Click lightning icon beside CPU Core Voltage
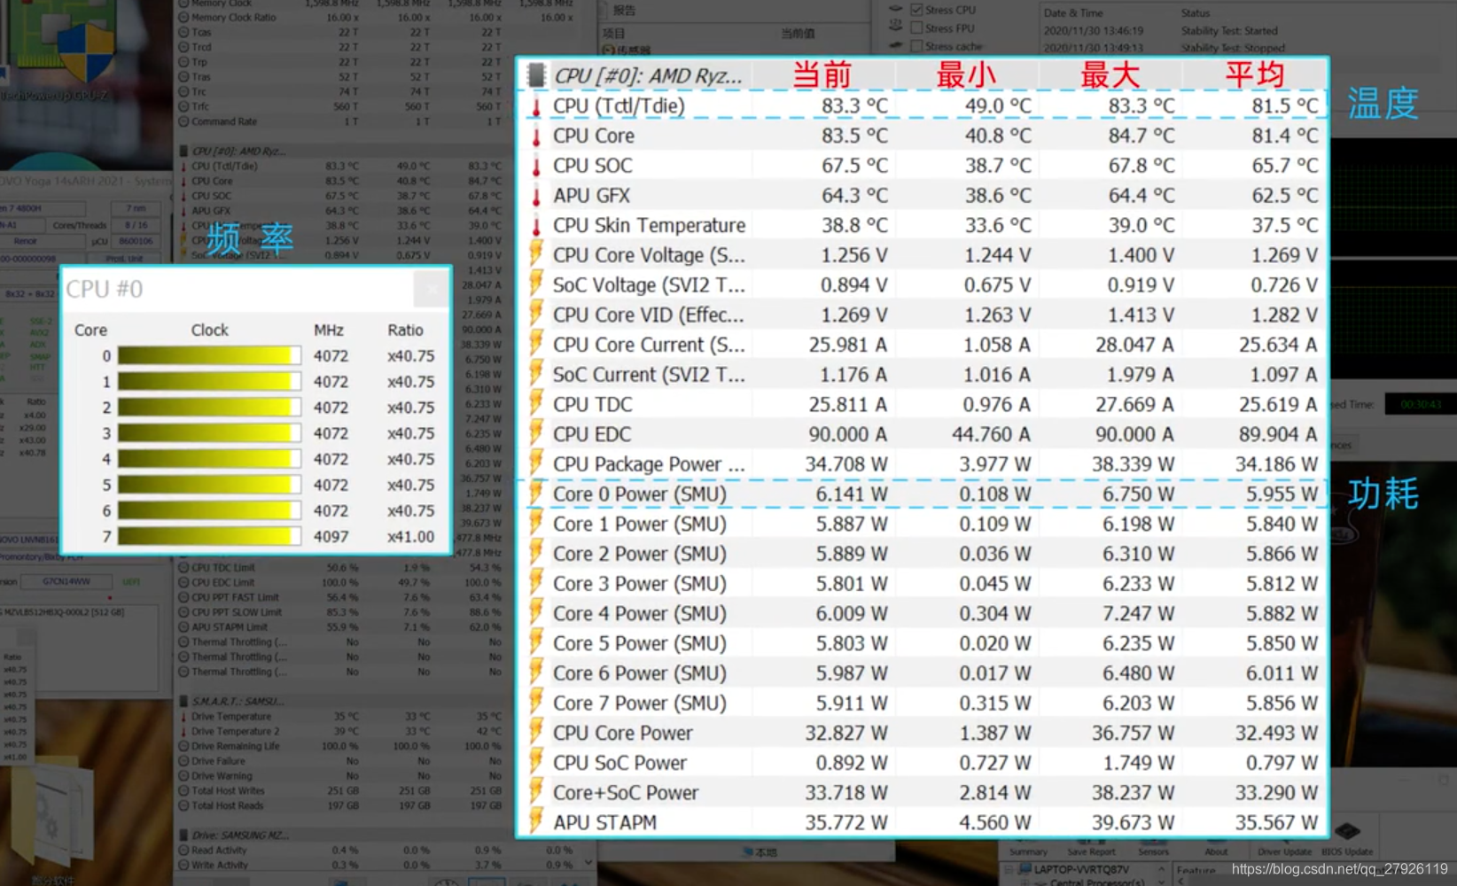 (x=536, y=255)
